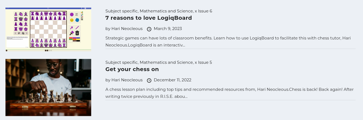Open the chess player photo thumbnail
This screenshot has height=120, width=363.
tap(48, 87)
